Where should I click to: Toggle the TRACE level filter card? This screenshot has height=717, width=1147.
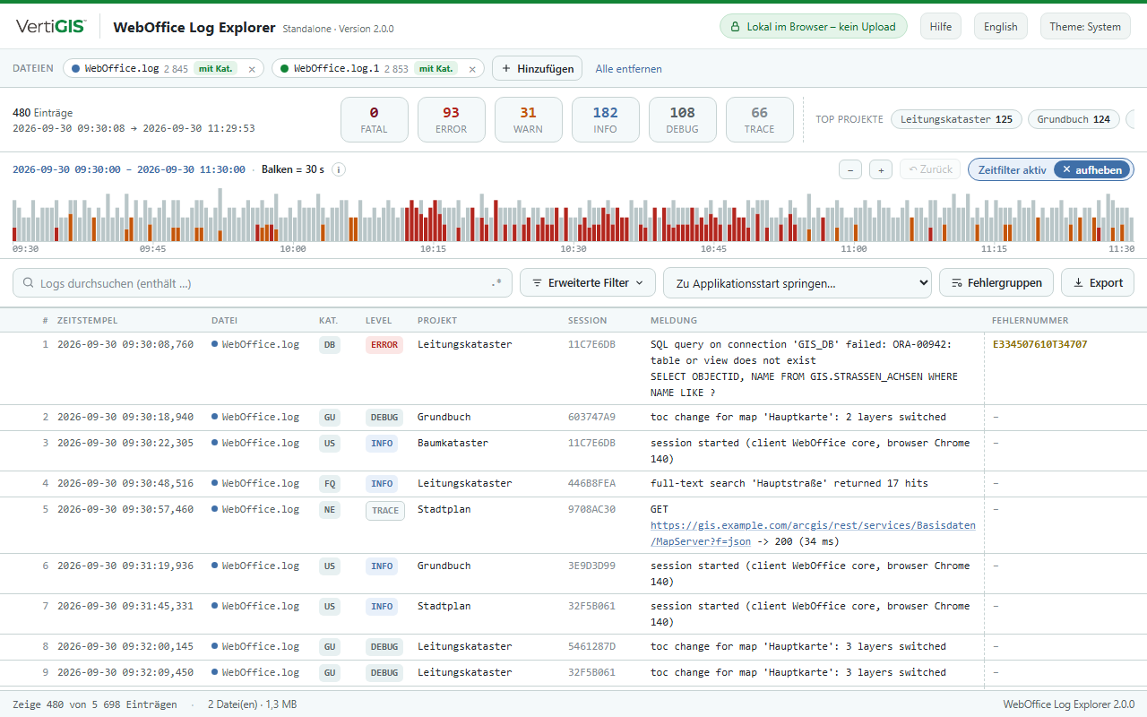click(760, 120)
